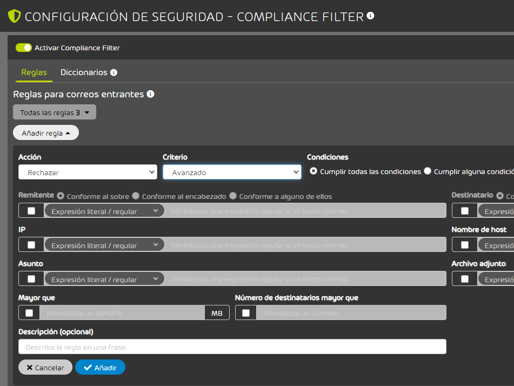Click the Descripción (opcional) input field
This screenshot has height=386, width=514.
pyautogui.click(x=232, y=347)
